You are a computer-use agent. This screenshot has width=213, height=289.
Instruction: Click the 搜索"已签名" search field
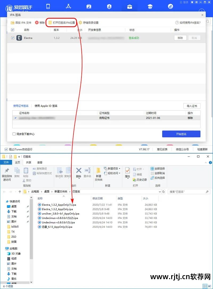click(x=189, y=192)
